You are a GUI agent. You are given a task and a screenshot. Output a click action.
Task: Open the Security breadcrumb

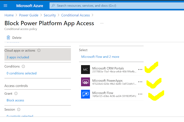coord(50,15)
